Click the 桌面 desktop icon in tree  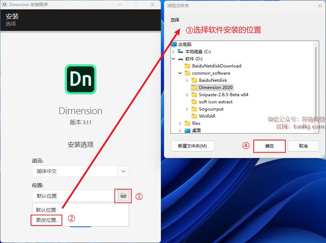[187, 130]
